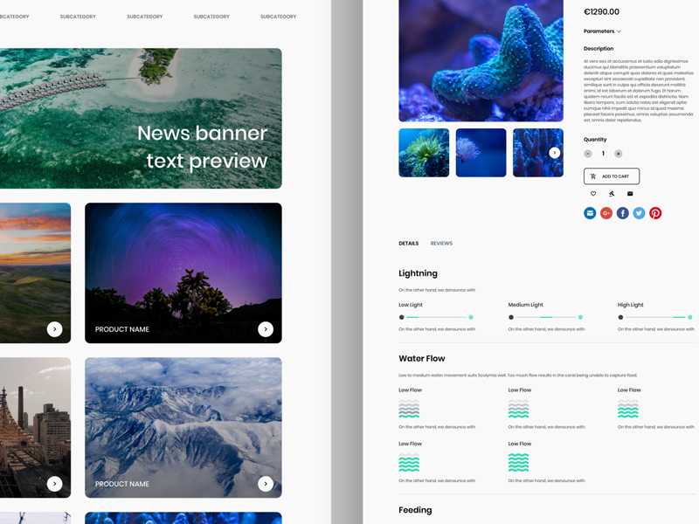Viewport: 699px width, 524px height.
Task: Share the product on Facebook
Action: (x=623, y=213)
